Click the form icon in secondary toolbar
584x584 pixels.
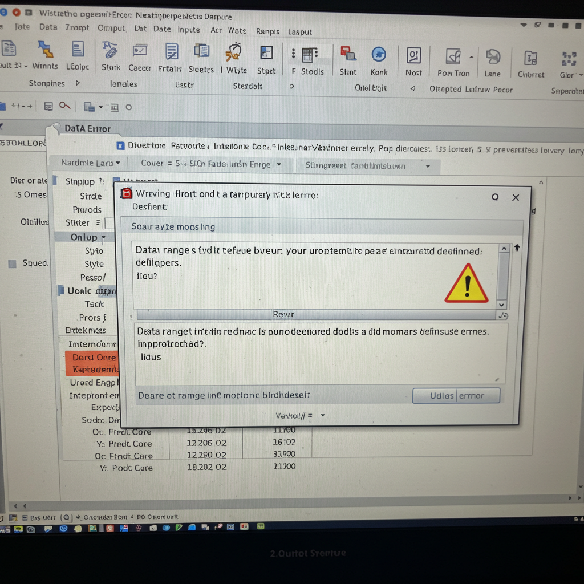point(48,107)
